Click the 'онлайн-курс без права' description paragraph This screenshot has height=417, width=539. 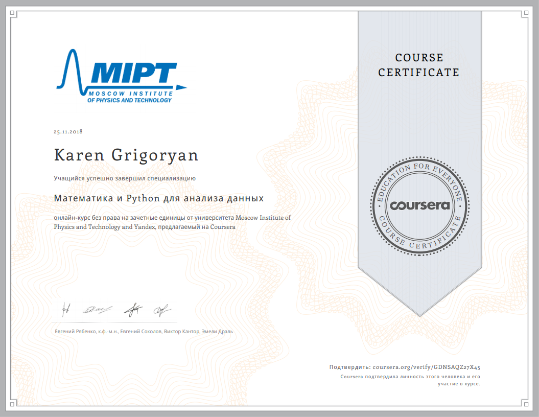click(172, 222)
